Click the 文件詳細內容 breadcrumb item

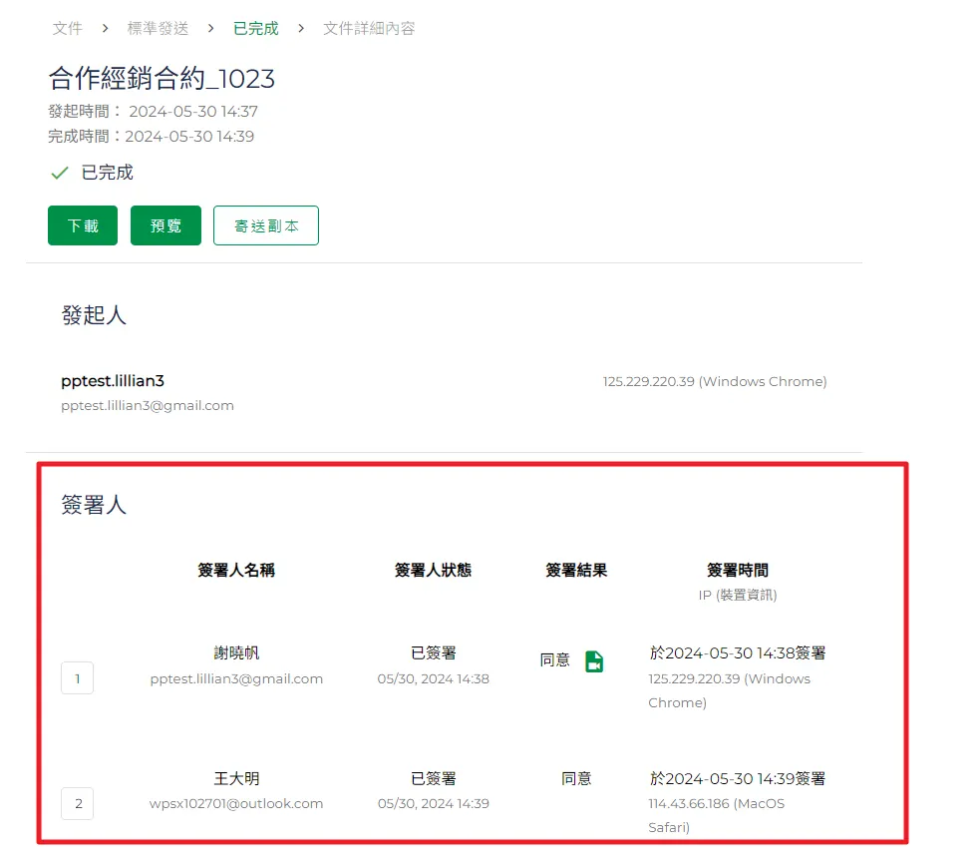click(369, 29)
